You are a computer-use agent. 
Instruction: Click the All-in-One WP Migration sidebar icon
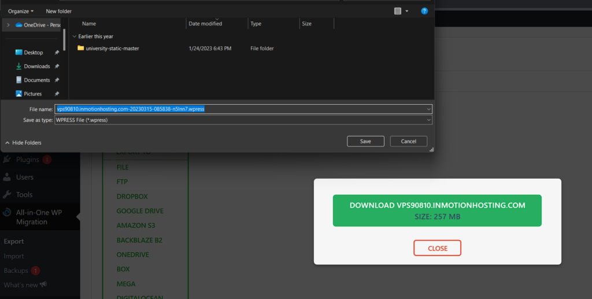click(7, 212)
